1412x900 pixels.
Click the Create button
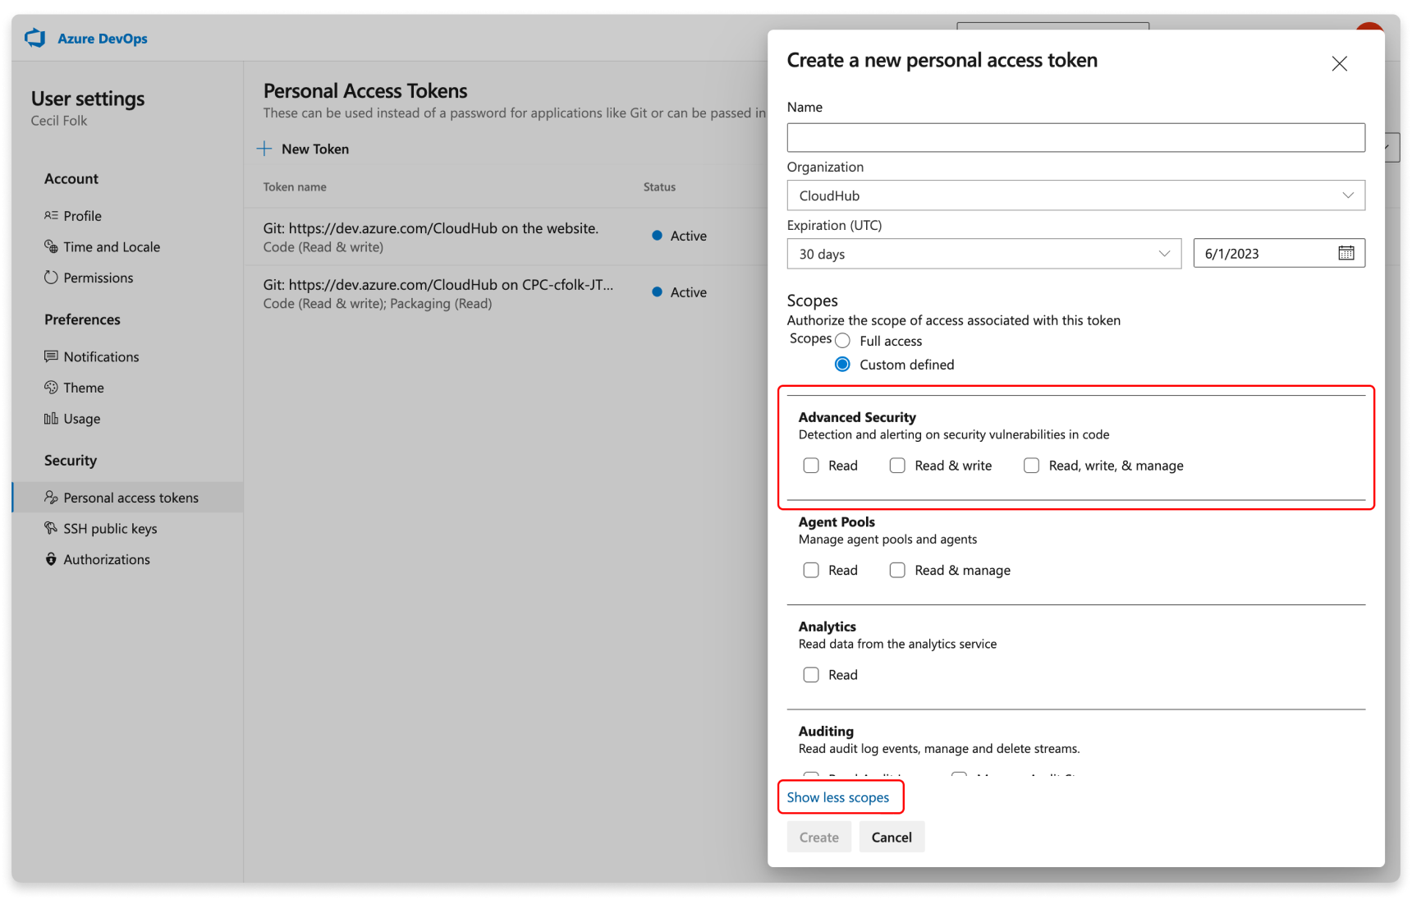(x=818, y=837)
